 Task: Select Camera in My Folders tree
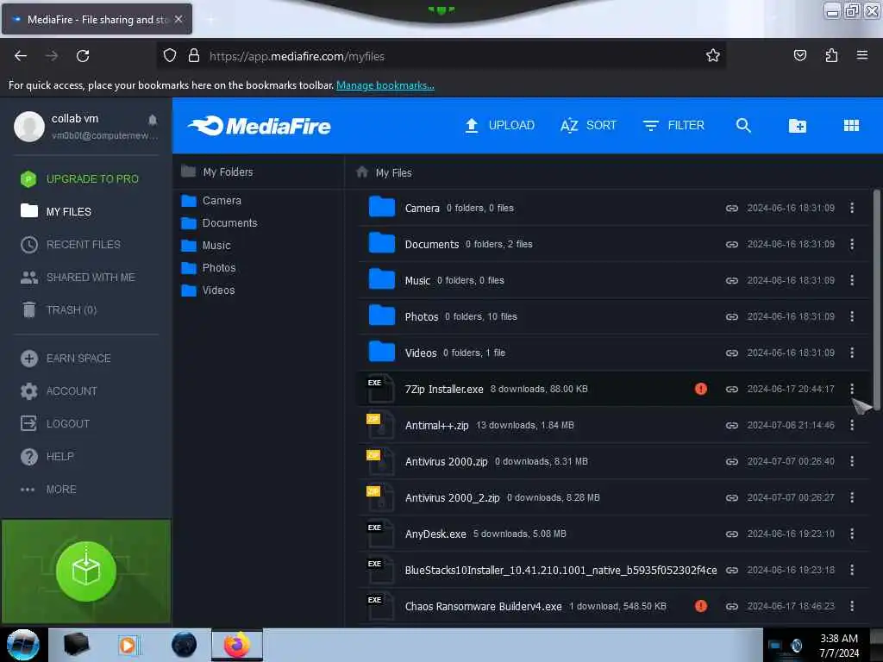tap(211, 200)
